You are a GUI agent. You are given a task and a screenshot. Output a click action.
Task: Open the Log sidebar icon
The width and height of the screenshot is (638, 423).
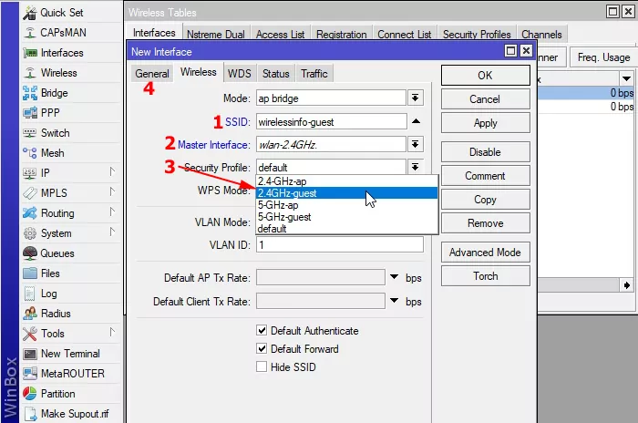30,294
